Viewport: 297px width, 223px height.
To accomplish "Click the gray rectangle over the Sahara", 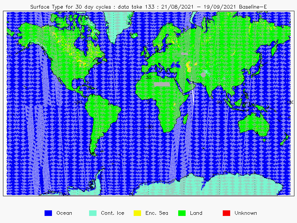I will pyautogui.click(x=162, y=84).
